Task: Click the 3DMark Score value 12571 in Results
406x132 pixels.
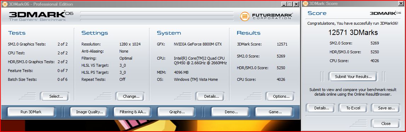Action: point(282,44)
